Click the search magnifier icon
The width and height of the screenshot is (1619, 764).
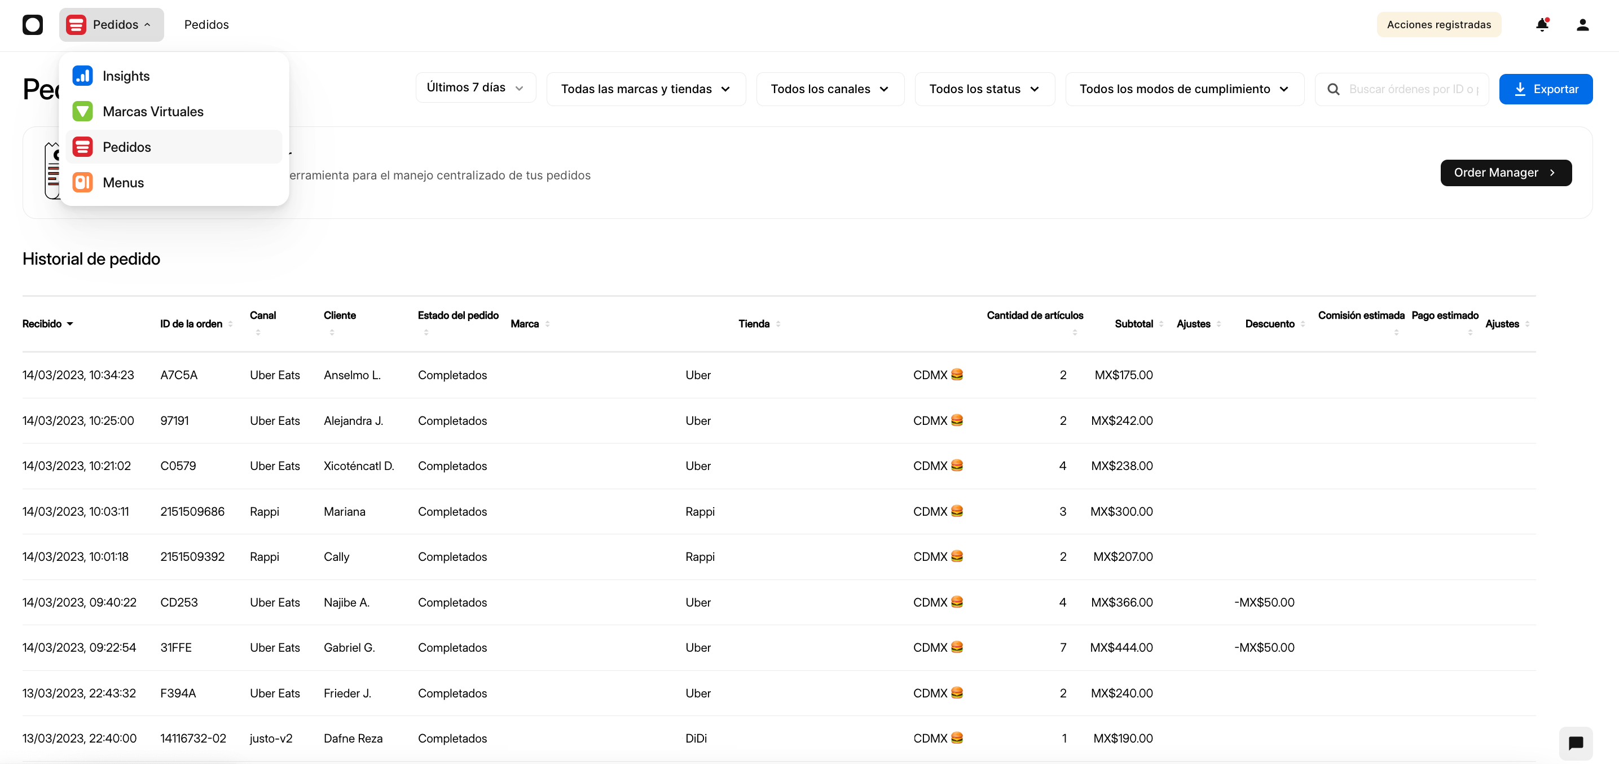pos(1333,89)
